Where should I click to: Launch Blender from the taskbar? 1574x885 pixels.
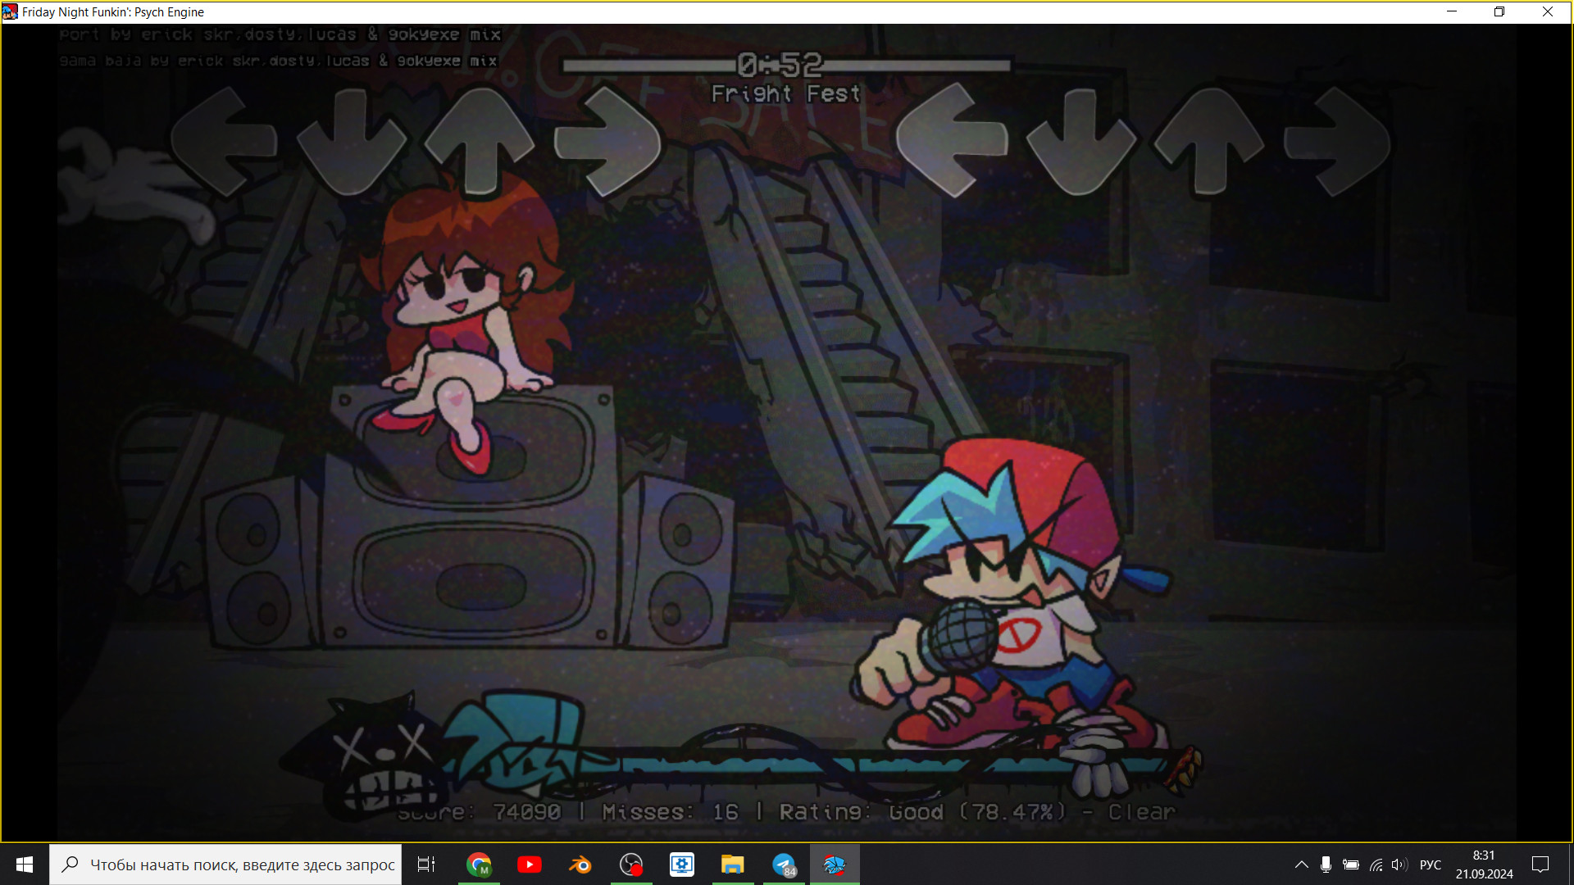(580, 865)
